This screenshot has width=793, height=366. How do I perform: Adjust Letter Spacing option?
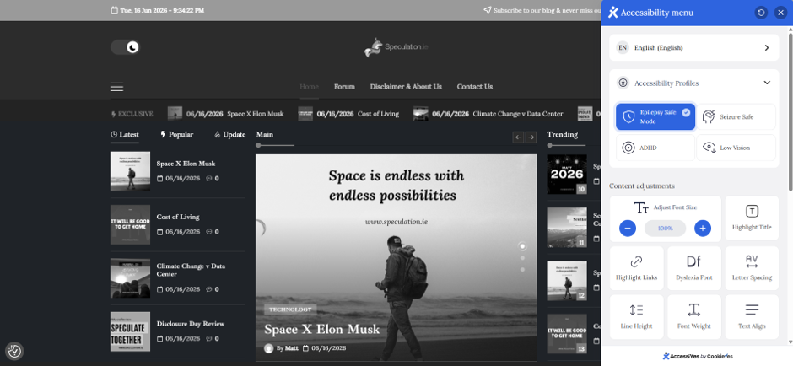[x=752, y=268]
